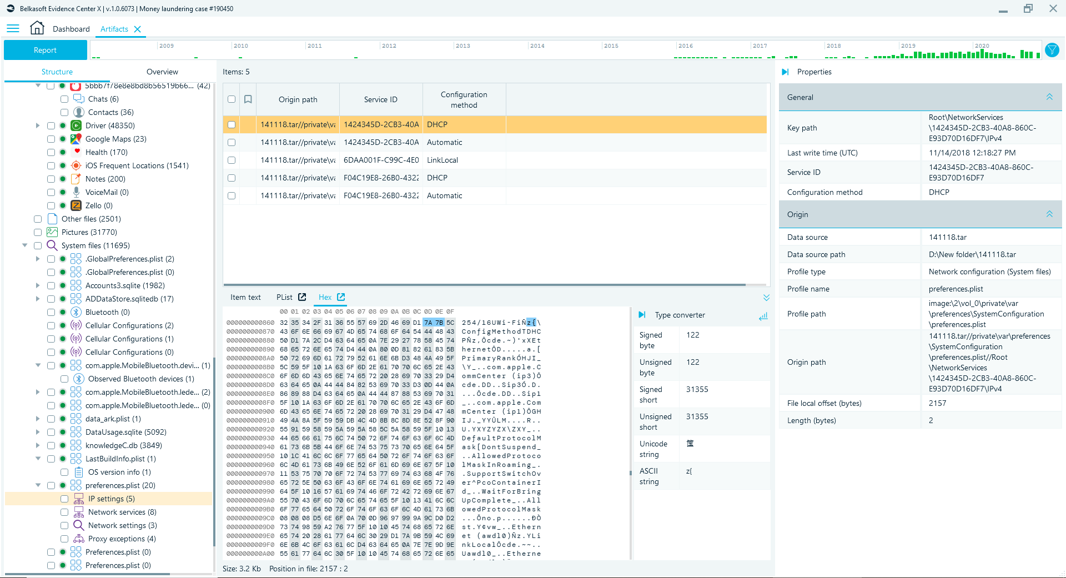Collapse the Properties panel arrow icon

[x=785, y=72]
